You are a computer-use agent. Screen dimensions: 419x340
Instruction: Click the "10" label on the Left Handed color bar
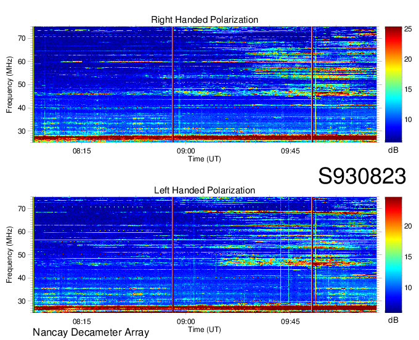pyautogui.click(x=408, y=288)
